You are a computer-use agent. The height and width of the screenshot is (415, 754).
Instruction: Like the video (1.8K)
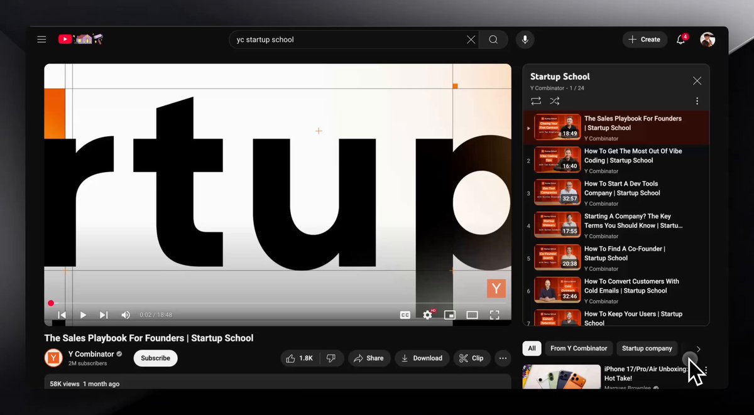pyautogui.click(x=300, y=358)
